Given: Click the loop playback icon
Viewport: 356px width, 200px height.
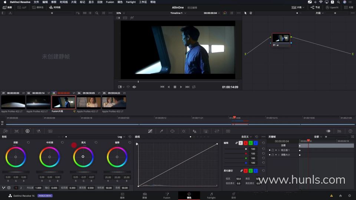Looking at the screenshot, I should [194, 87].
